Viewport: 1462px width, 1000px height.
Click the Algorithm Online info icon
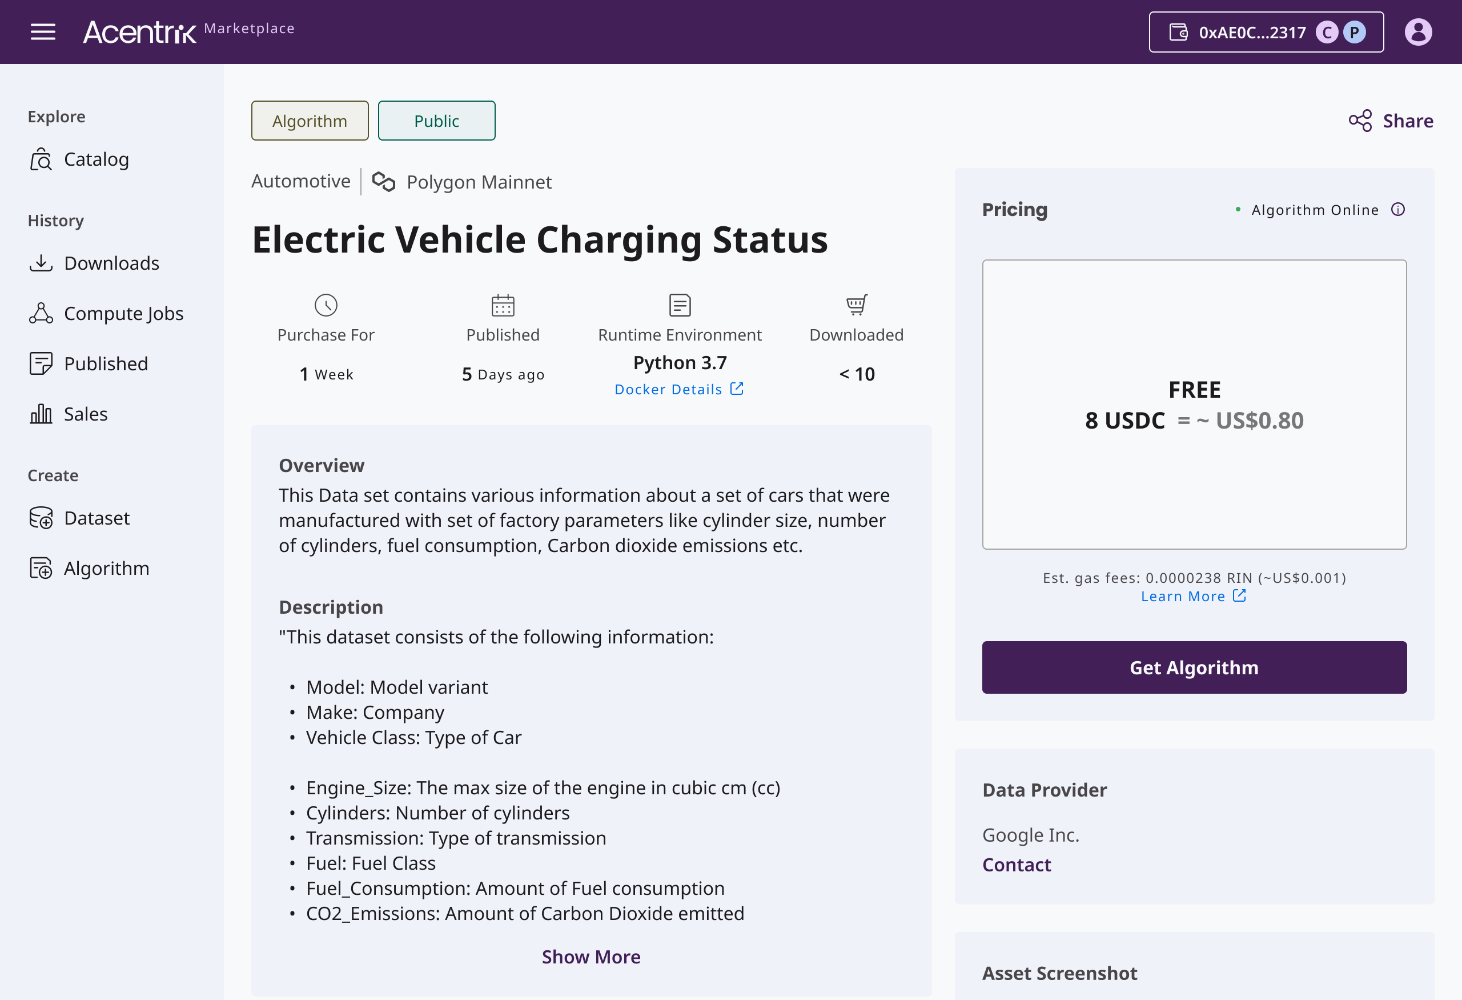tap(1398, 210)
